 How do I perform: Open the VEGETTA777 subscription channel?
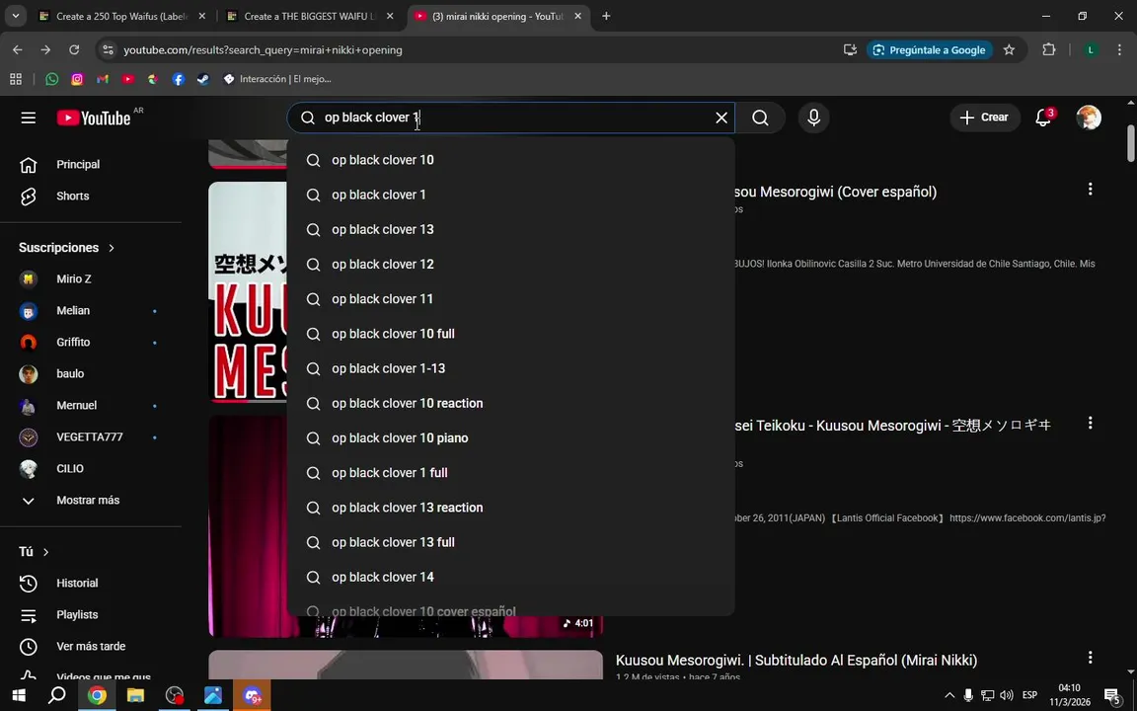click(91, 436)
